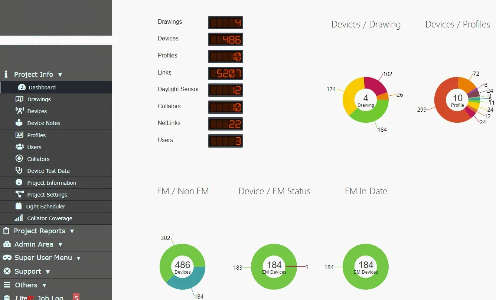Image resolution: width=496 pixels, height=300 pixels.
Task: Click the Others hamburger icon
Action: (7, 285)
